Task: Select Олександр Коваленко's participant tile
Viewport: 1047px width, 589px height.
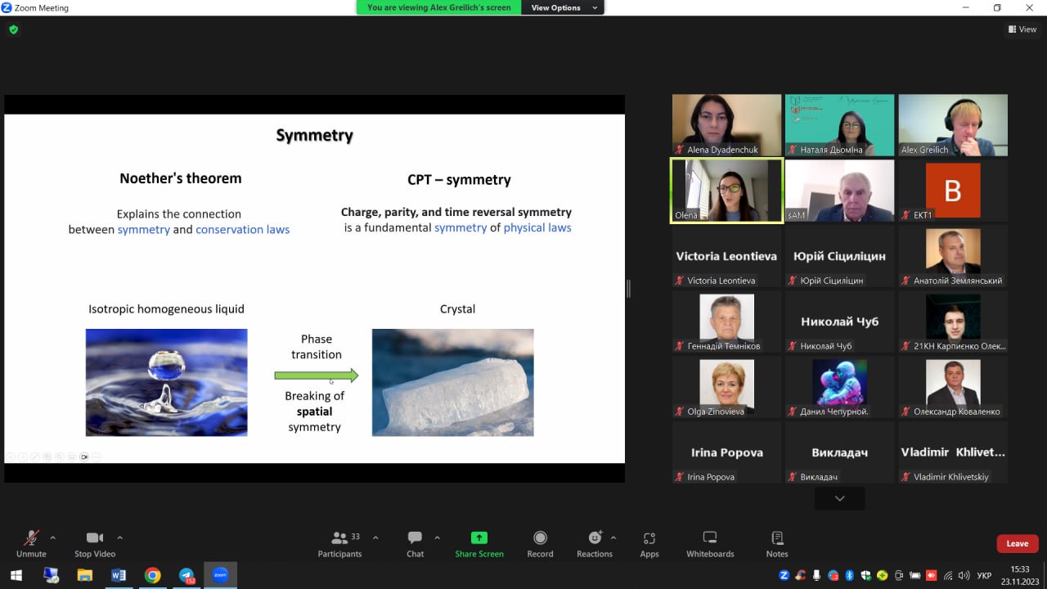Action: [953, 387]
